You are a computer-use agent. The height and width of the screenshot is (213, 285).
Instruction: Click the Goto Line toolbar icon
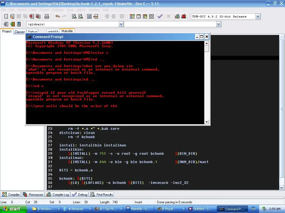pyautogui.click(x=96, y=16)
